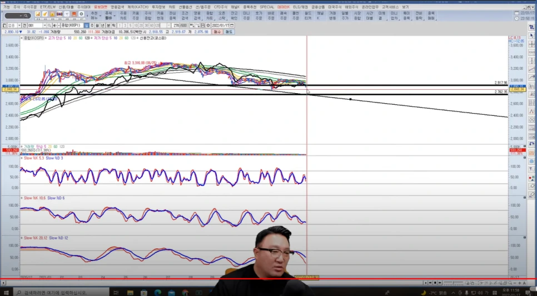Select the crosshair tool in right toolbar
537x296 pixels.
click(x=531, y=44)
